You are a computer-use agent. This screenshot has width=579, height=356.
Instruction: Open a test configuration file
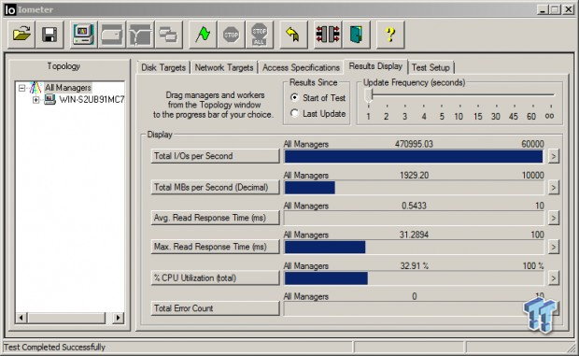21,35
